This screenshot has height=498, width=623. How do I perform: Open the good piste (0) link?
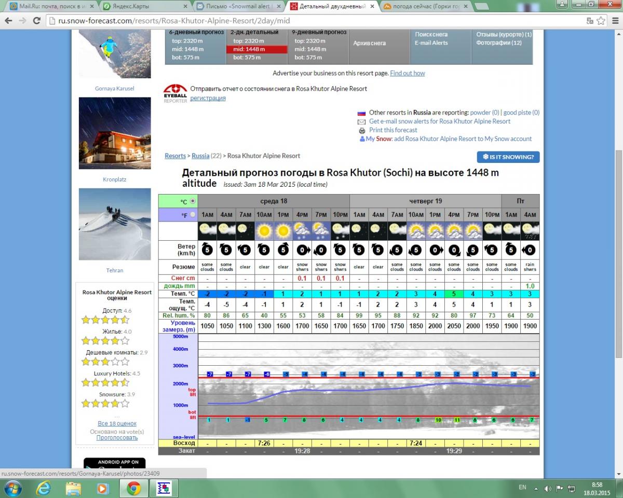pyautogui.click(x=521, y=113)
